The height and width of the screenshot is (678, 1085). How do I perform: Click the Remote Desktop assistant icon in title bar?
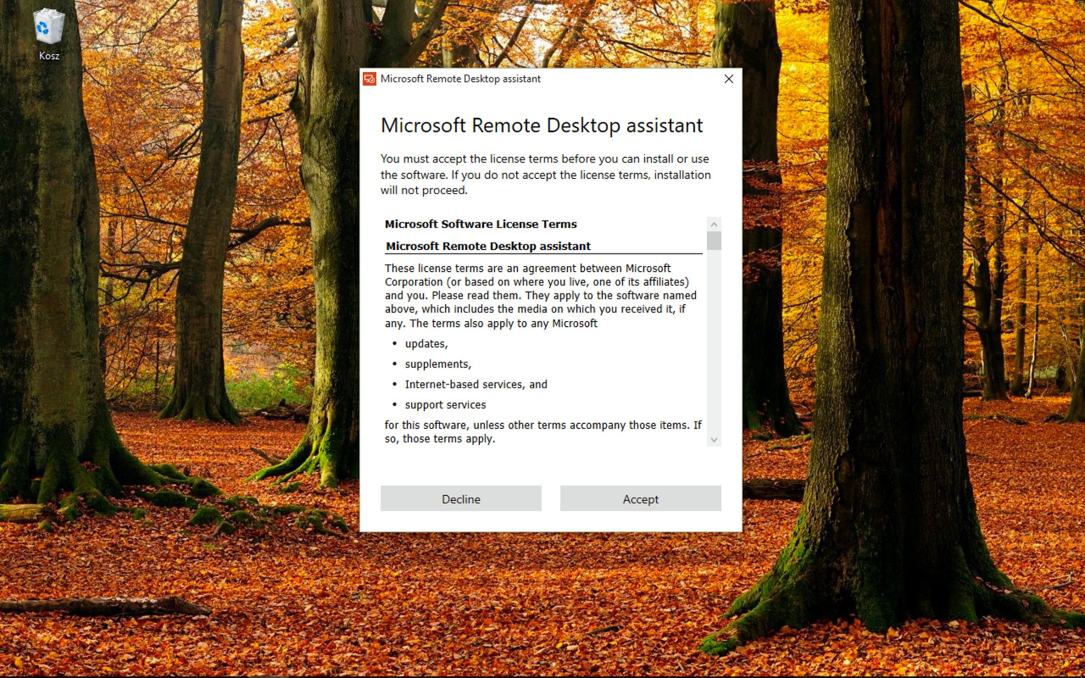point(369,79)
